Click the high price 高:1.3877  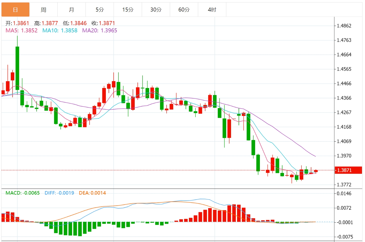[x=46, y=23]
